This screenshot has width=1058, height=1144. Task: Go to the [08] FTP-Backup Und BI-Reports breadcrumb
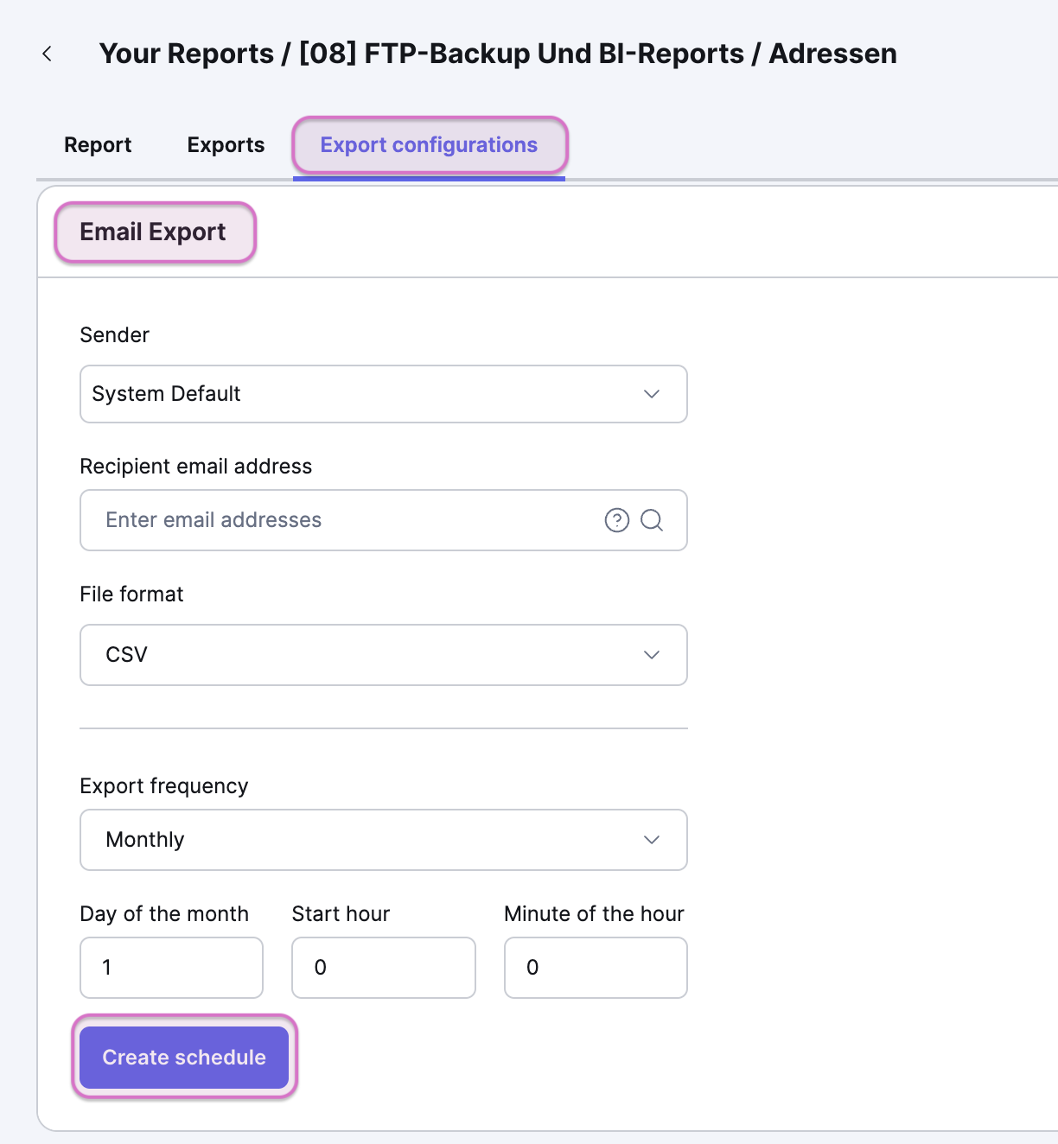coord(521,54)
